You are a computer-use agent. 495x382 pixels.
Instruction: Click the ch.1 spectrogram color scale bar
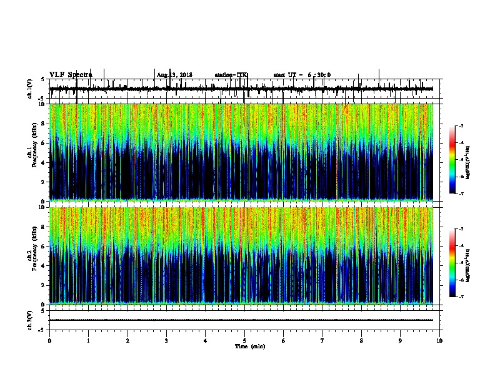coord(452,160)
